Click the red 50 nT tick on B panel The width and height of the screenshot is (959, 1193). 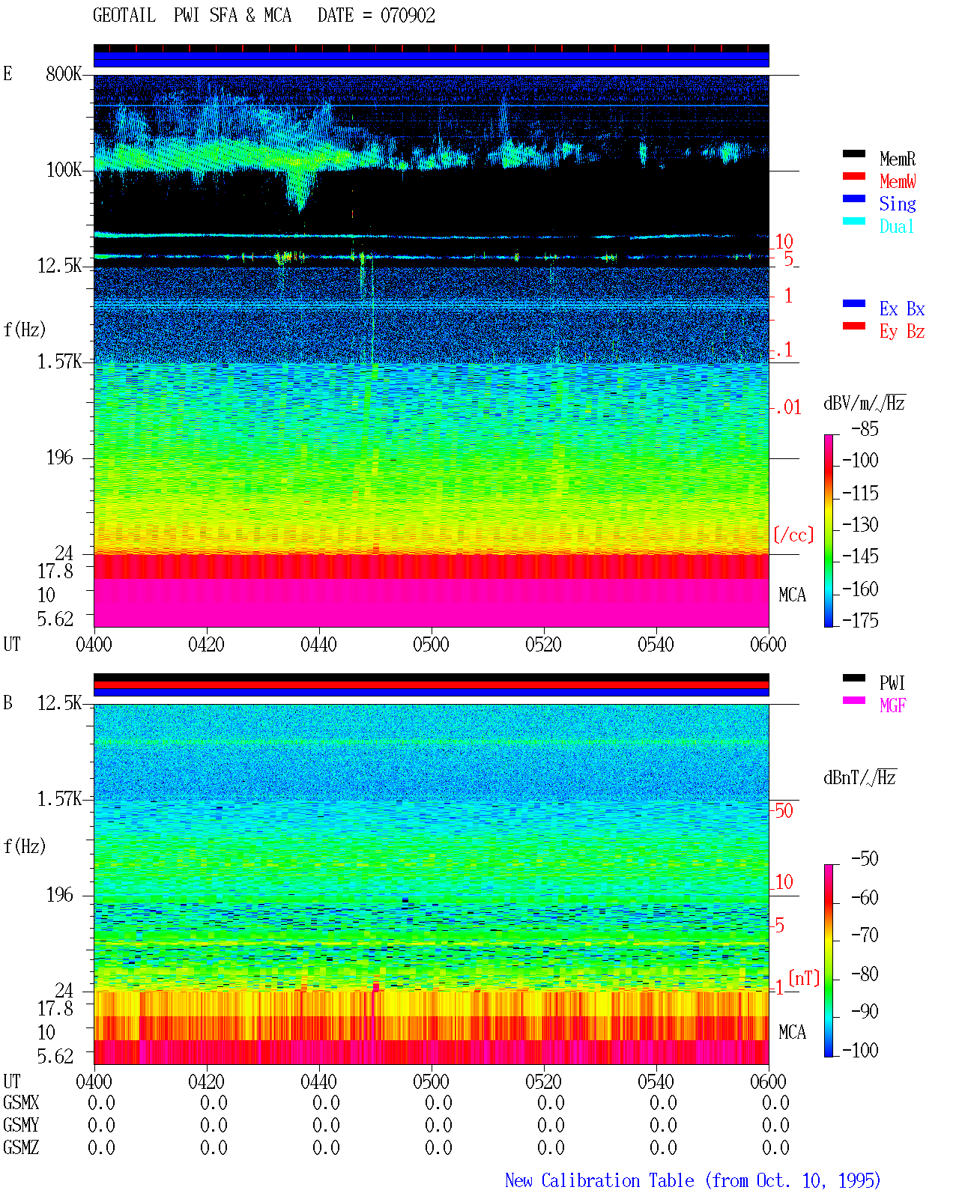[x=784, y=810]
